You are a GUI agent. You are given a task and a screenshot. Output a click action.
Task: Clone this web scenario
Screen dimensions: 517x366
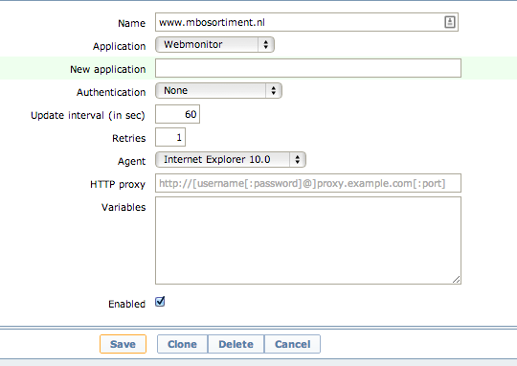click(x=182, y=344)
